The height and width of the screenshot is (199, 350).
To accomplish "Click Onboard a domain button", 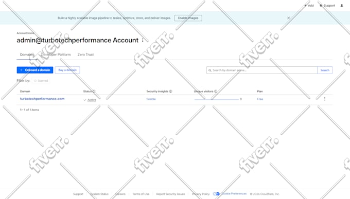I will coord(35,70).
